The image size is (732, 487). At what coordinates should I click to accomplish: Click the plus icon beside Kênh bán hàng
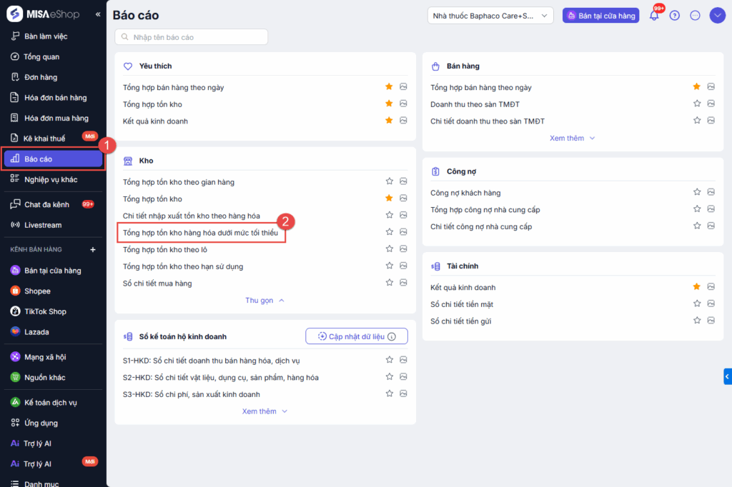(92, 250)
